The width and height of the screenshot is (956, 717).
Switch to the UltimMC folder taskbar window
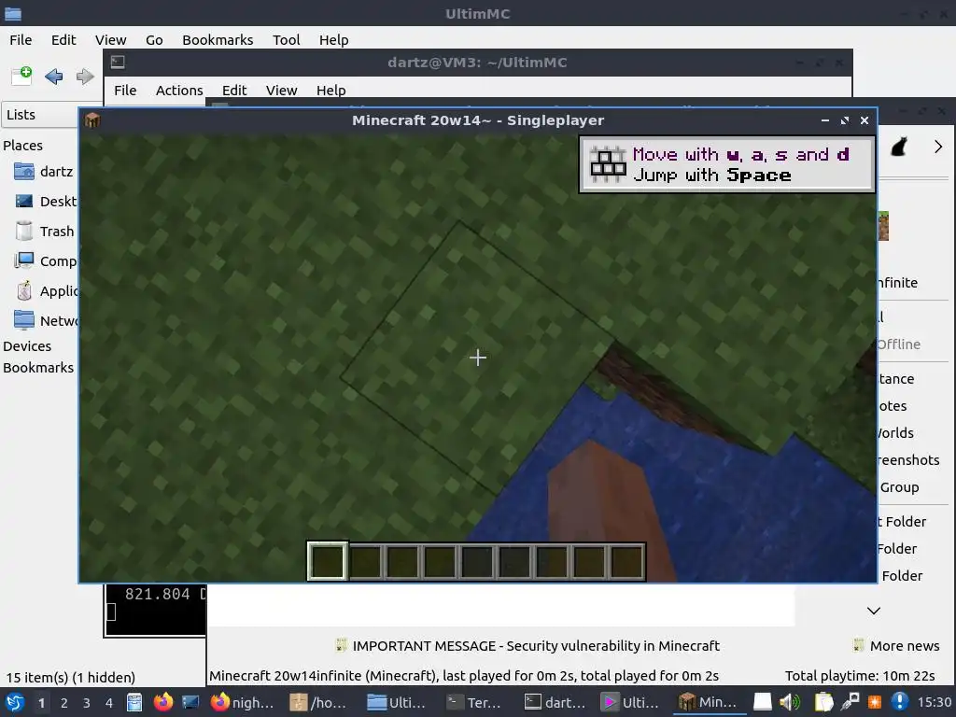pyautogui.click(x=396, y=702)
